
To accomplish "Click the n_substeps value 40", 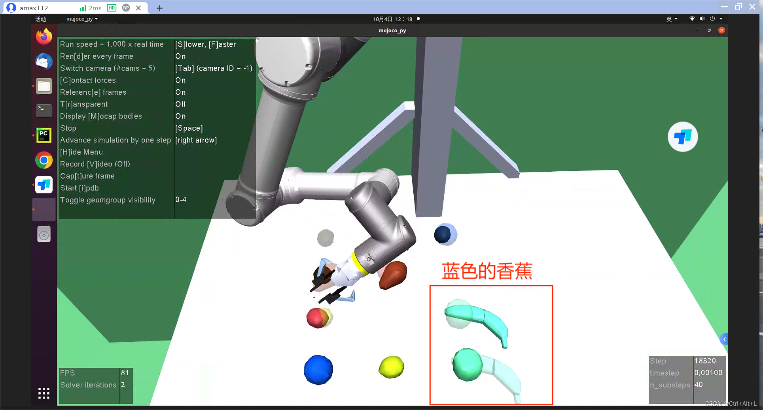I will (699, 385).
